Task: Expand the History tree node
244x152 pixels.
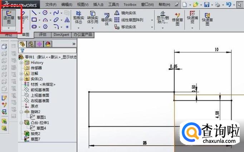Action: pos(21,63)
